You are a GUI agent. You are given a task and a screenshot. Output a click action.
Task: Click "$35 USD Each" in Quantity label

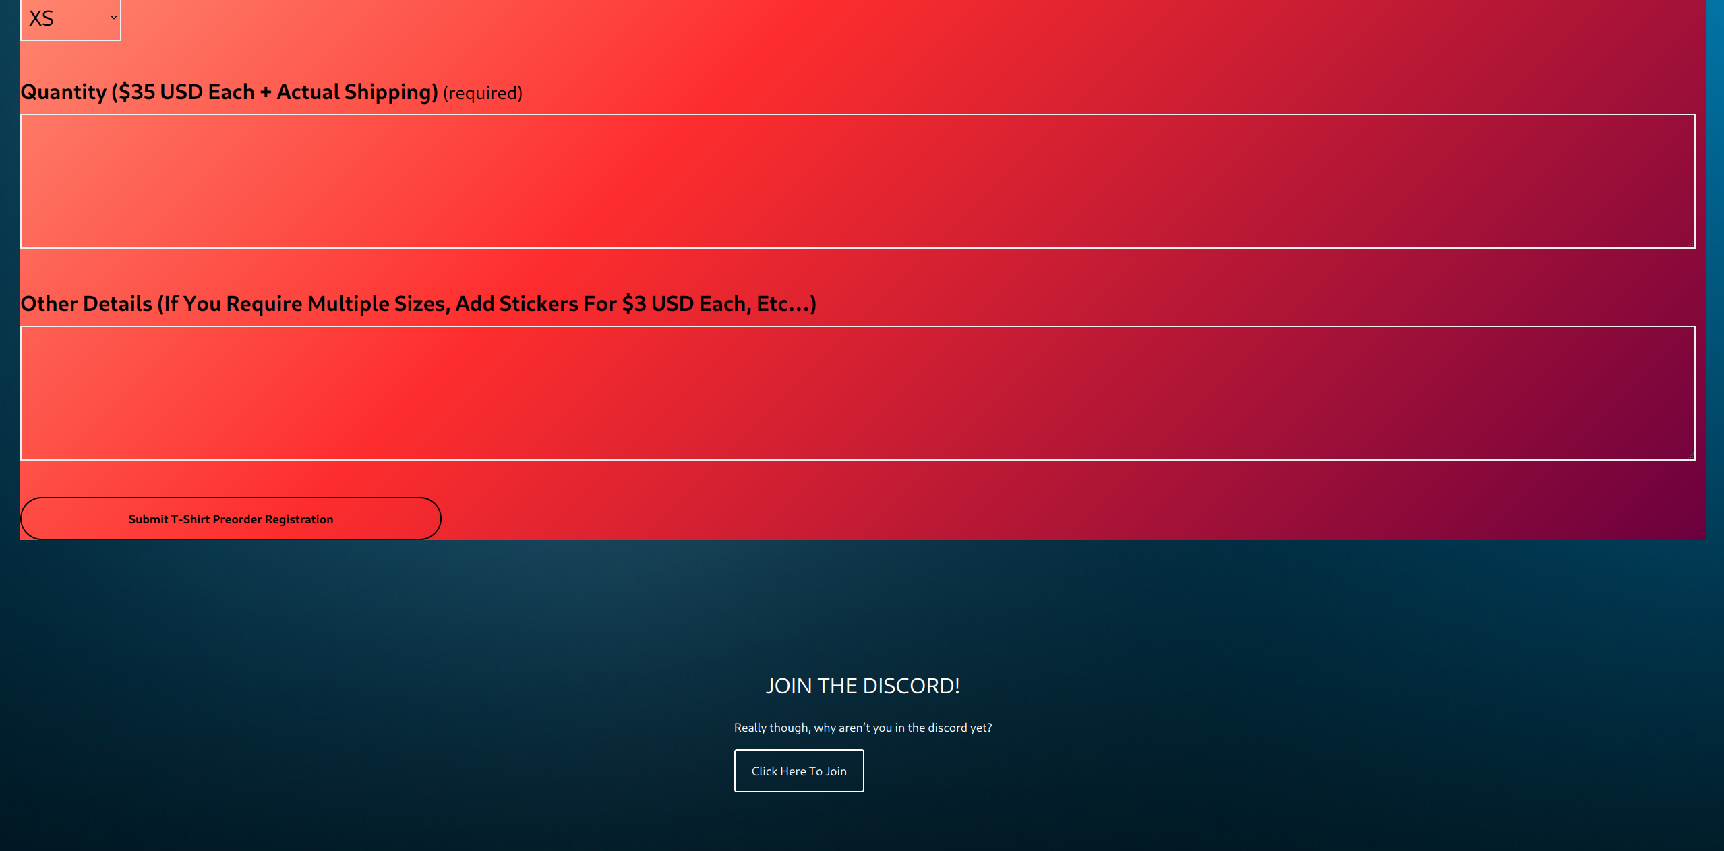(x=187, y=92)
